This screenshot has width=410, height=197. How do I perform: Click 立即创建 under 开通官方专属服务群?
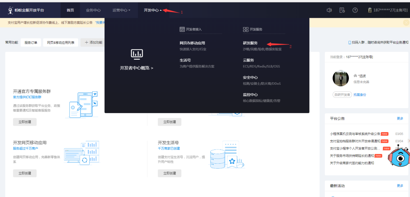click(x=25, y=122)
